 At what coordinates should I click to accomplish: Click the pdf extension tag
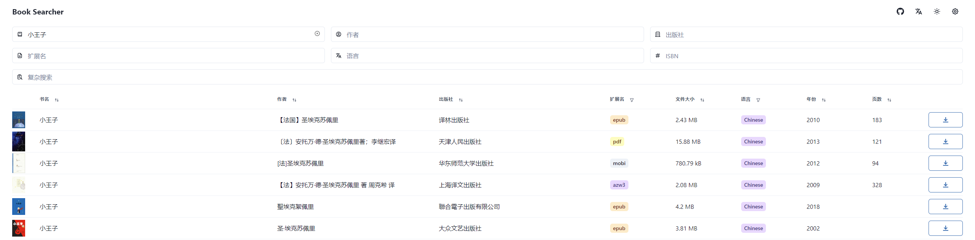(x=617, y=141)
